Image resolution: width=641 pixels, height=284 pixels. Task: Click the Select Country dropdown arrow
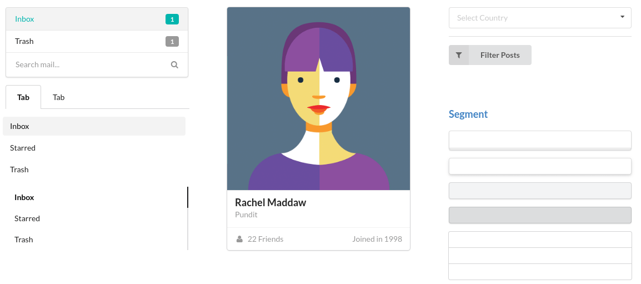pyautogui.click(x=622, y=17)
